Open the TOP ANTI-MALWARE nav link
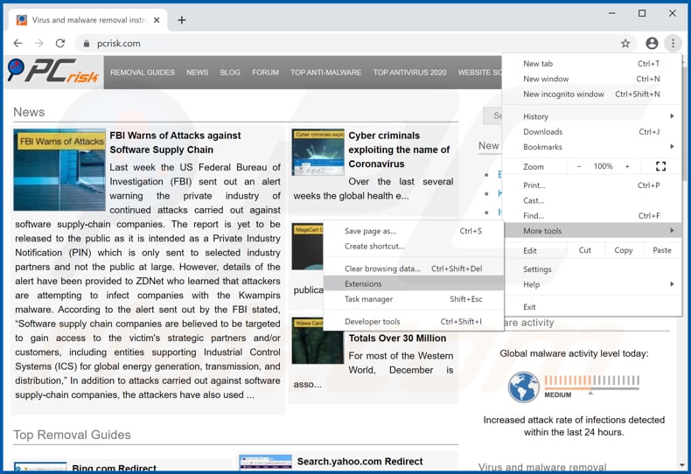 325,73
